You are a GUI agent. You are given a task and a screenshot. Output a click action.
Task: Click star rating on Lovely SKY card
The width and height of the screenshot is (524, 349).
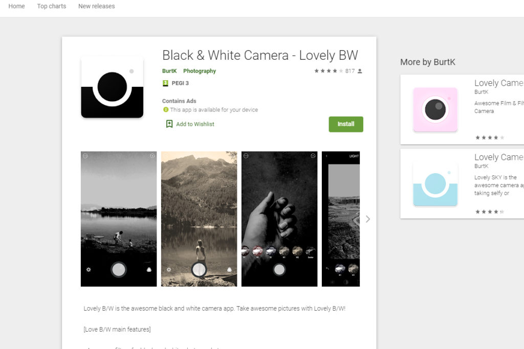pos(490,212)
